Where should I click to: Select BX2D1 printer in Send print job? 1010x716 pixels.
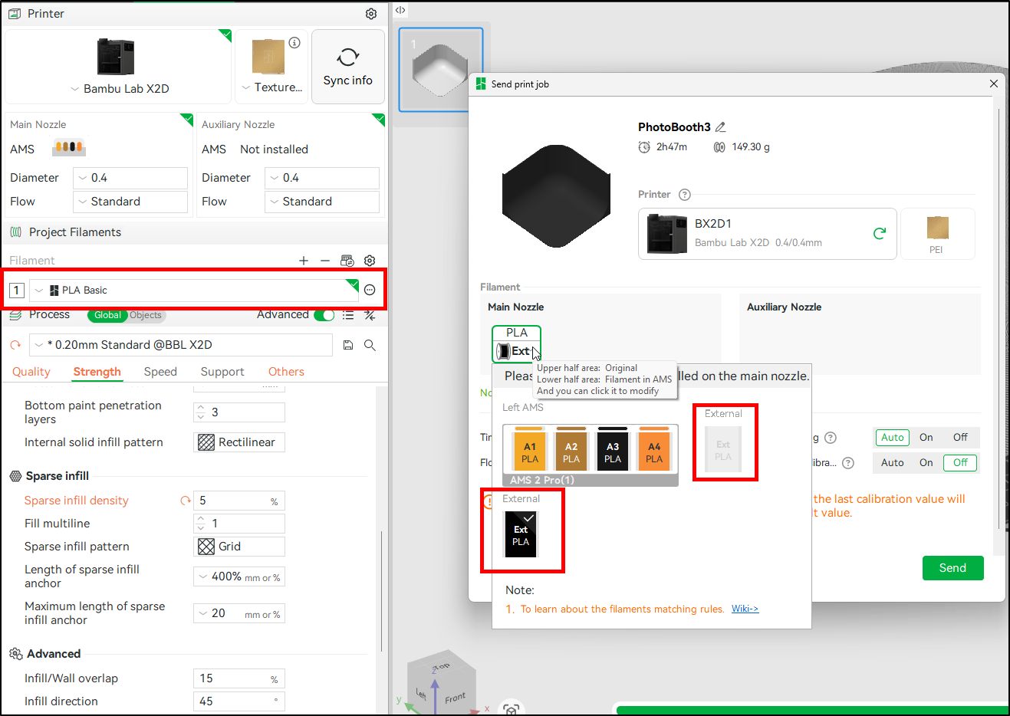point(768,234)
